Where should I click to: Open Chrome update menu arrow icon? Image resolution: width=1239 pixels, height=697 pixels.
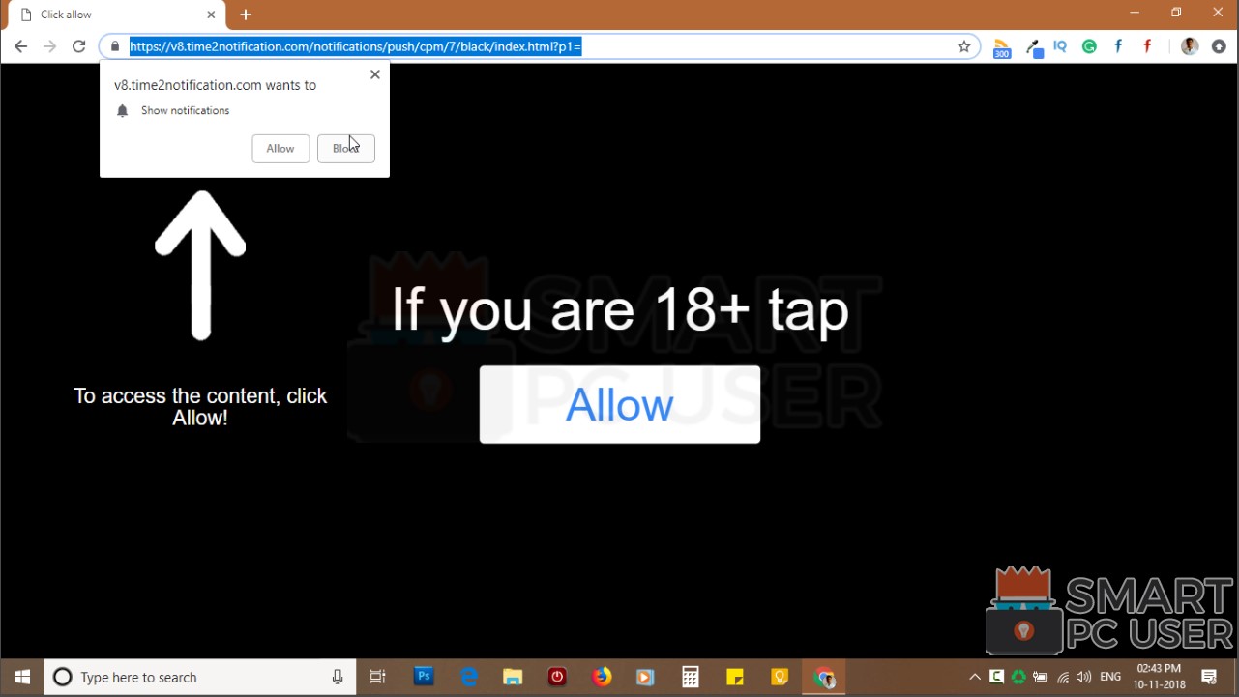tap(1219, 46)
